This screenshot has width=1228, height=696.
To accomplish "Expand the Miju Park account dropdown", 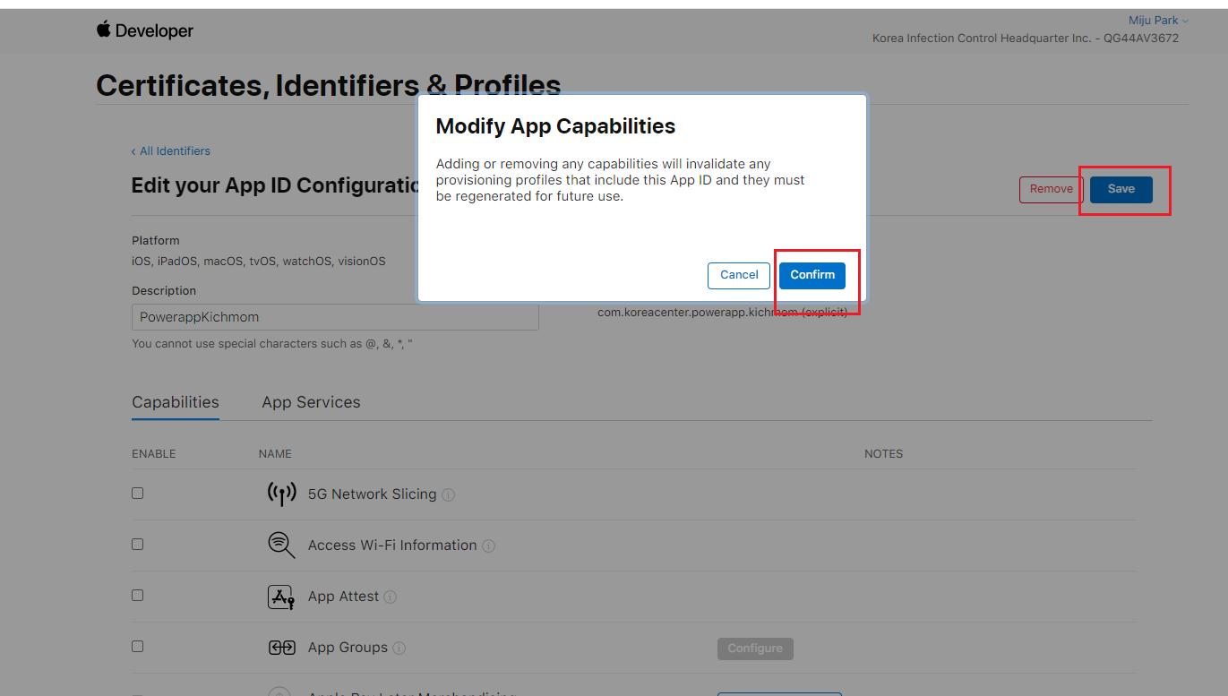I will pyautogui.click(x=1158, y=21).
